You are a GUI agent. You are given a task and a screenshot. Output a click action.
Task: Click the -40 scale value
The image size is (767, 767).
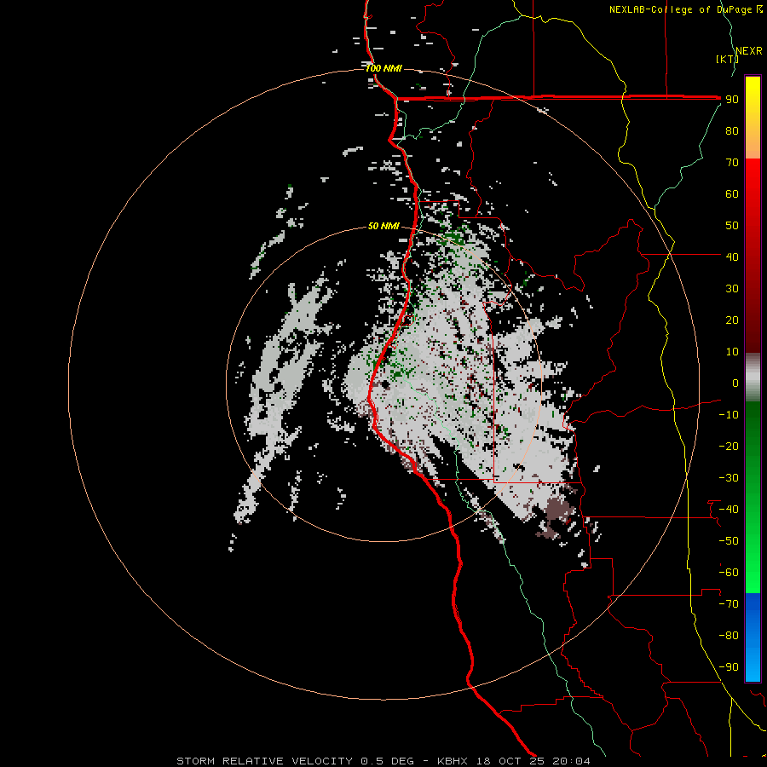[729, 510]
